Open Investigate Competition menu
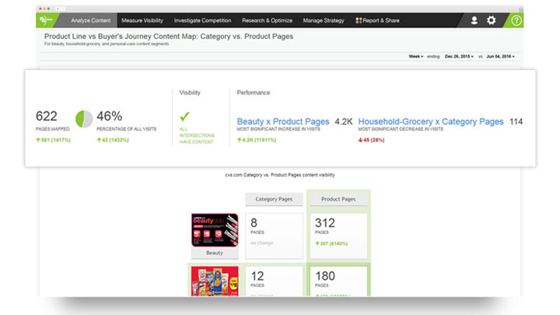This screenshot has height=315, width=560. pyautogui.click(x=202, y=20)
